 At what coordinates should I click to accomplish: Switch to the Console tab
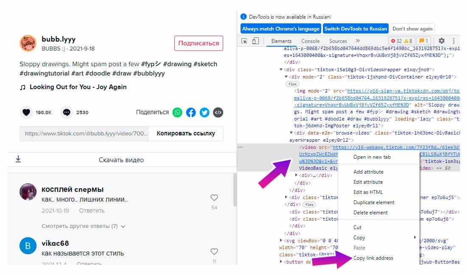[310, 41]
